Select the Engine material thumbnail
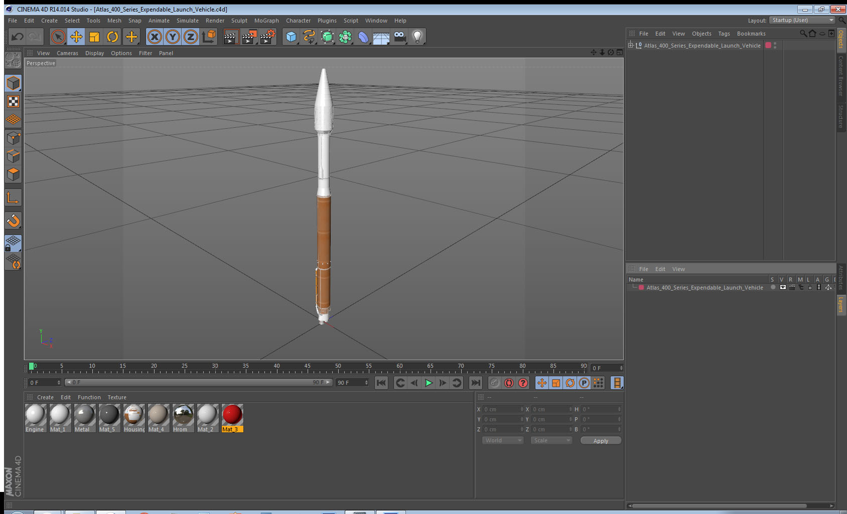Image resolution: width=847 pixels, height=514 pixels. coord(35,418)
